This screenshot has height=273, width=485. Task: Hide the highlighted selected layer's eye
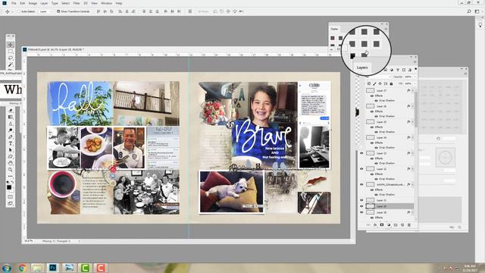[x=361, y=206]
